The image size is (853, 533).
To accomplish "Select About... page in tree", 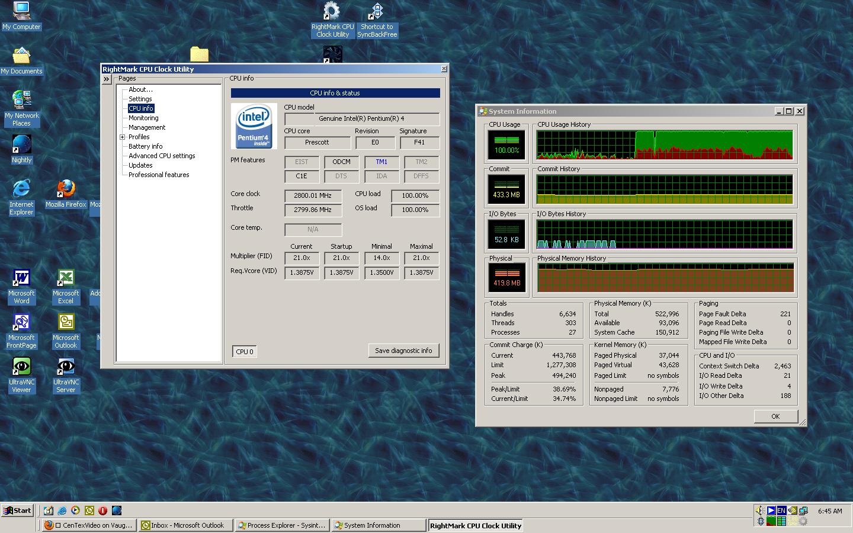I will pyautogui.click(x=140, y=89).
